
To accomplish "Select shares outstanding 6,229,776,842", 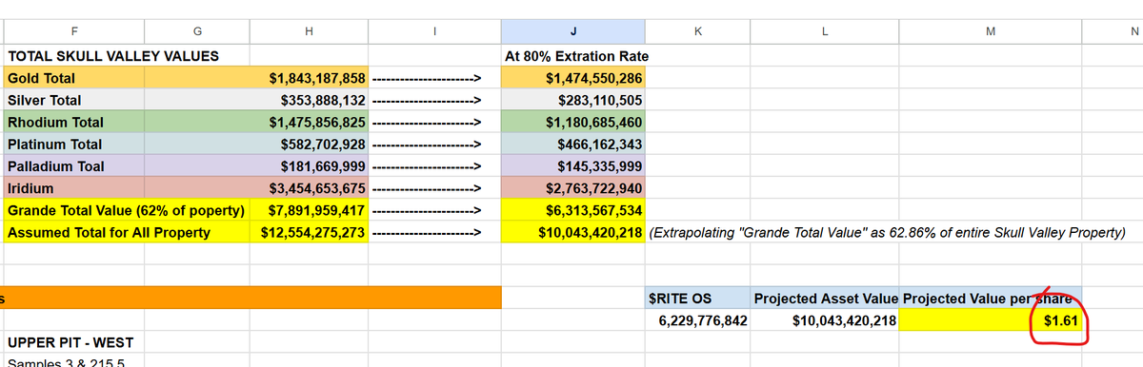I will 699,320.
